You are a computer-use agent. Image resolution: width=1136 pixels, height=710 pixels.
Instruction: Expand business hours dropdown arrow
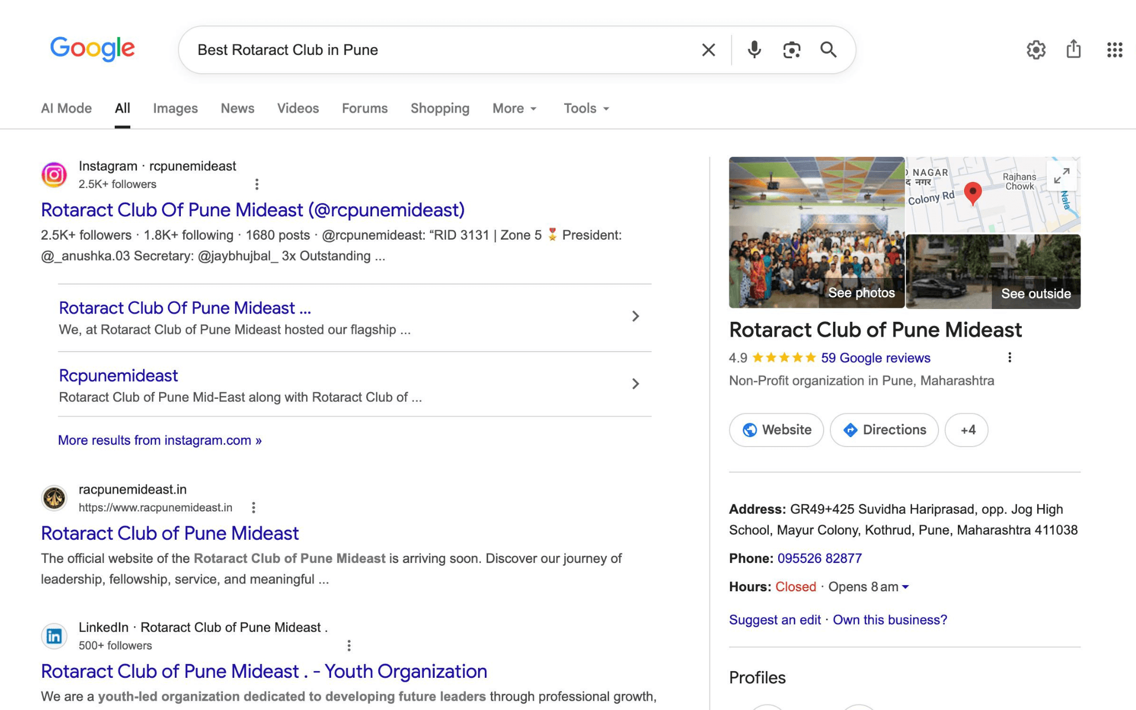[x=905, y=587]
